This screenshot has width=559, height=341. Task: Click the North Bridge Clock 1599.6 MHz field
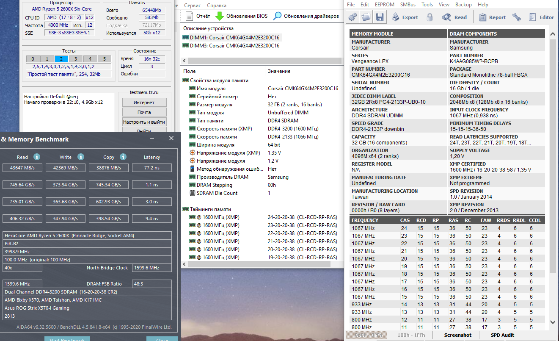pyautogui.click(x=152, y=268)
